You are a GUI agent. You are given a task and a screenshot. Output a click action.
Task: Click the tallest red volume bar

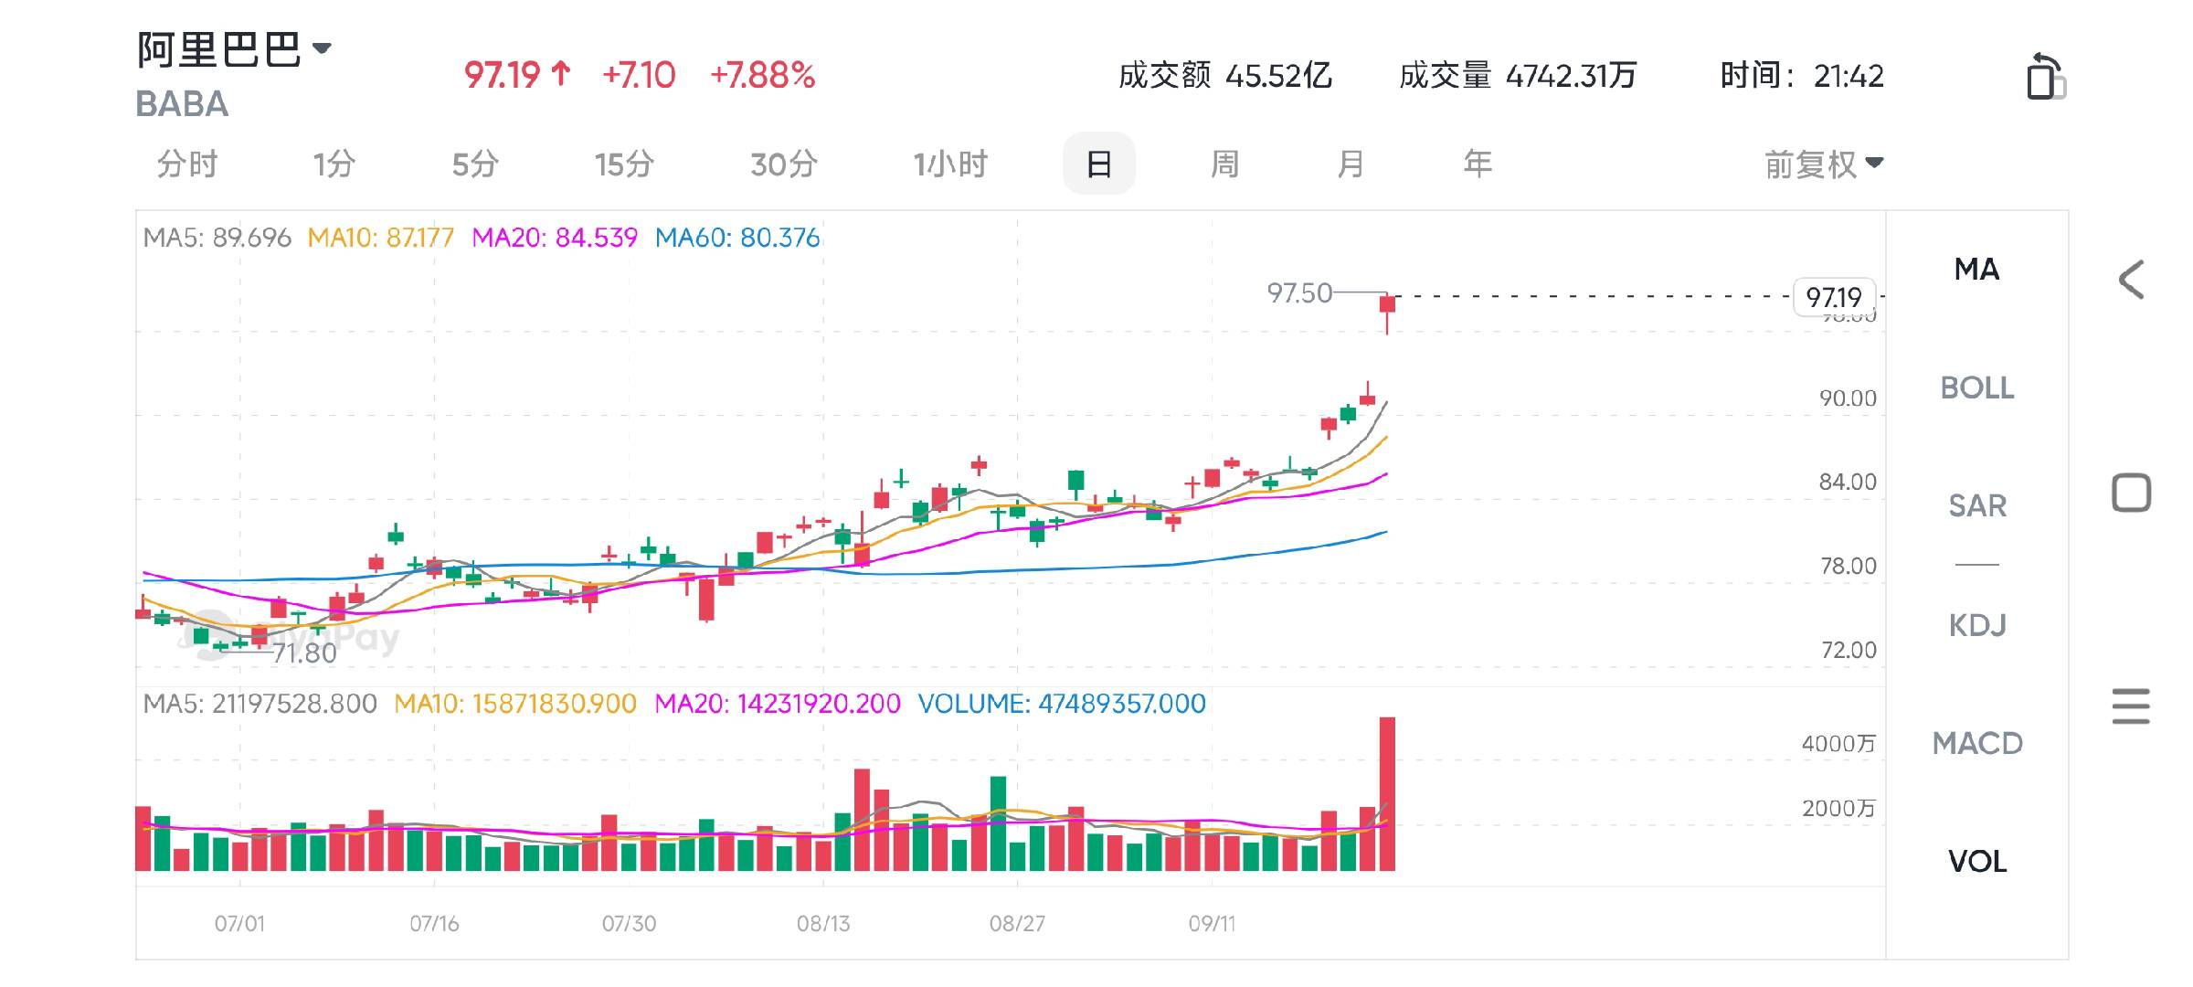tap(1387, 794)
